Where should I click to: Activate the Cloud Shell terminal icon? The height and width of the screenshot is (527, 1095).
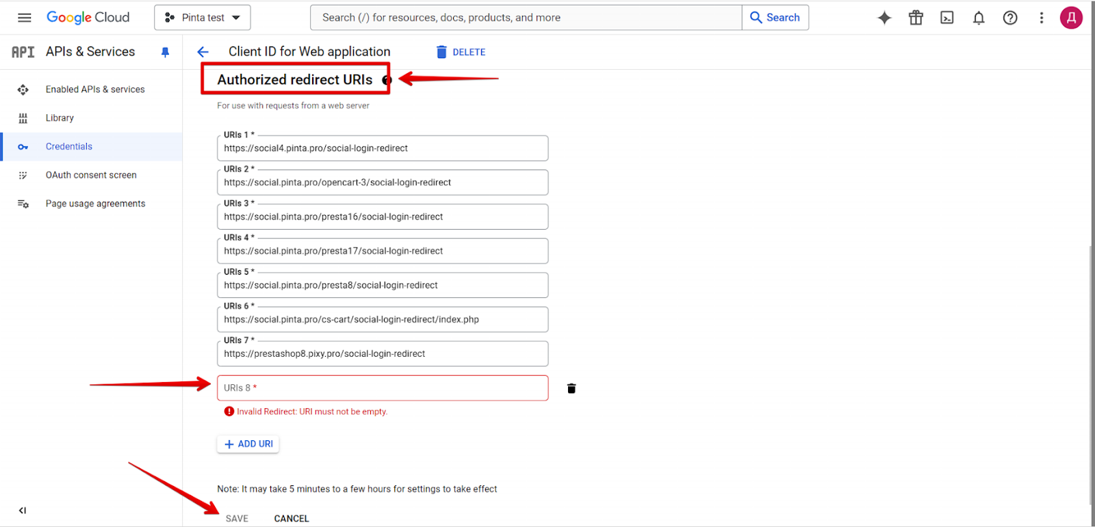947,18
